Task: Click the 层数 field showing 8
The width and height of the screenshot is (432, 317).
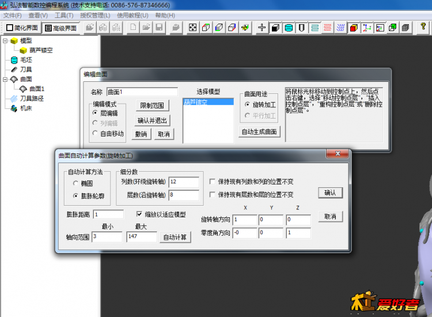Action: pyautogui.click(x=184, y=195)
